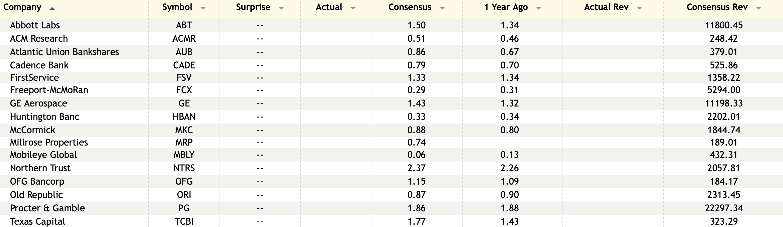
Task: Click the Surprise column sort arrow
Action: point(281,8)
